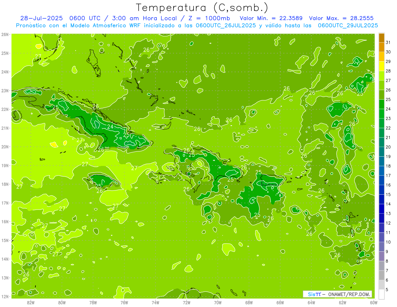Pick the teal legend swatch between 19 and 20

click(381, 152)
